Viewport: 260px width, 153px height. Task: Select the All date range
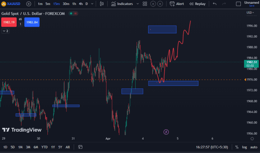(68, 147)
